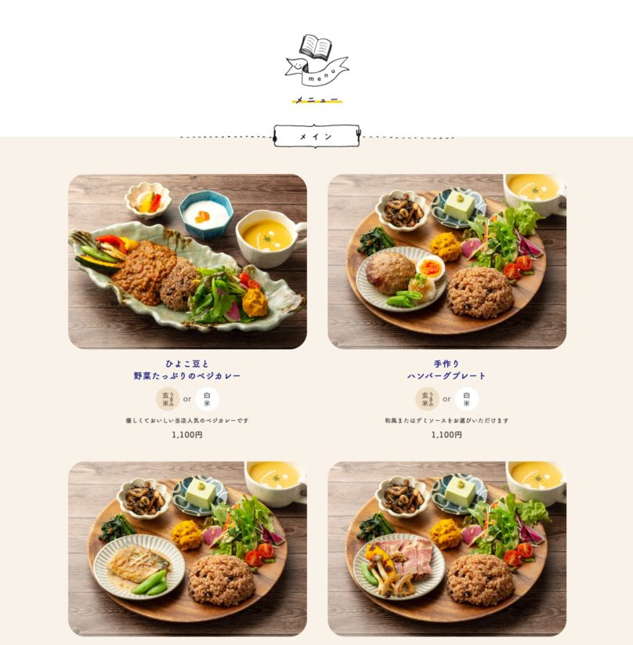
Task: Choose 玄米 for the hamburg plate
Action: (x=427, y=399)
